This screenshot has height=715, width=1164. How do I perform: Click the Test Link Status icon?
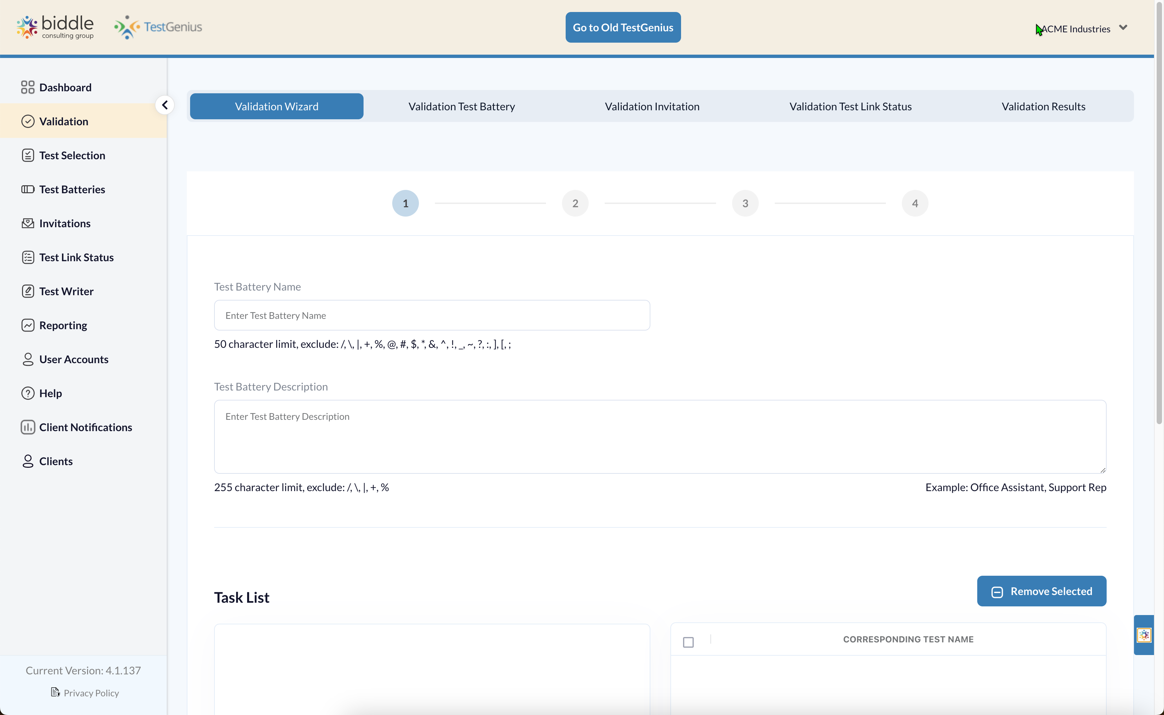(27, 257)
